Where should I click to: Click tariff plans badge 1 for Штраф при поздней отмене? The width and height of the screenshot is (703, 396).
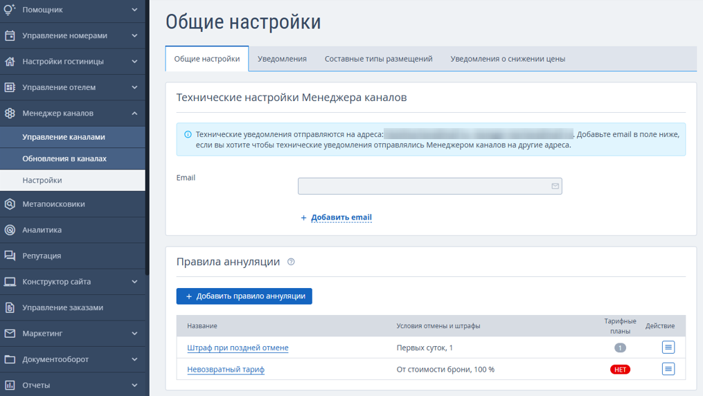[620, 348]
